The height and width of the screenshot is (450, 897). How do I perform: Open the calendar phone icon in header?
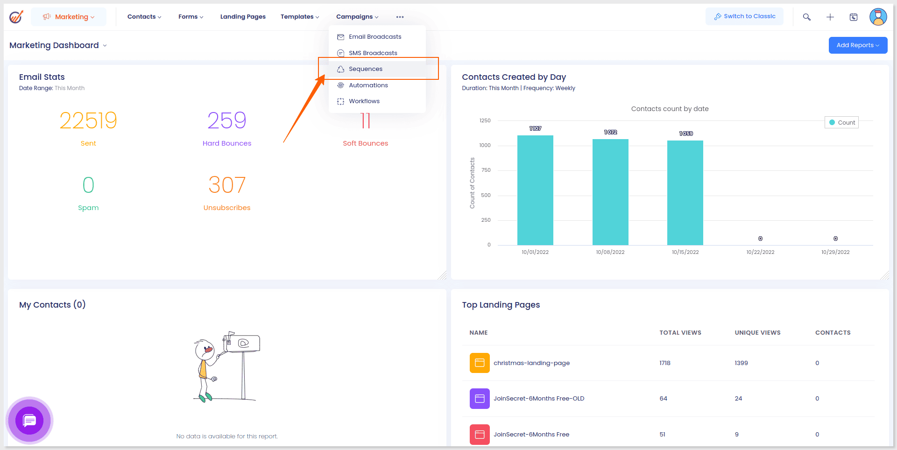click(x=853, y=17)
